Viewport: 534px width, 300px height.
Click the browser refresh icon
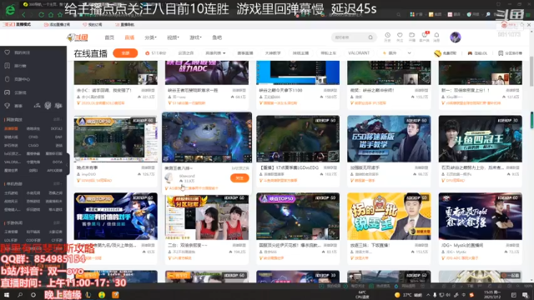point(41,15)
